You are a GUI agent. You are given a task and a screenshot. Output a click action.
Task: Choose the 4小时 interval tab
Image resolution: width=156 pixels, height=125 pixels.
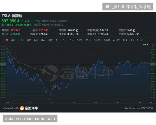point(116,40)
